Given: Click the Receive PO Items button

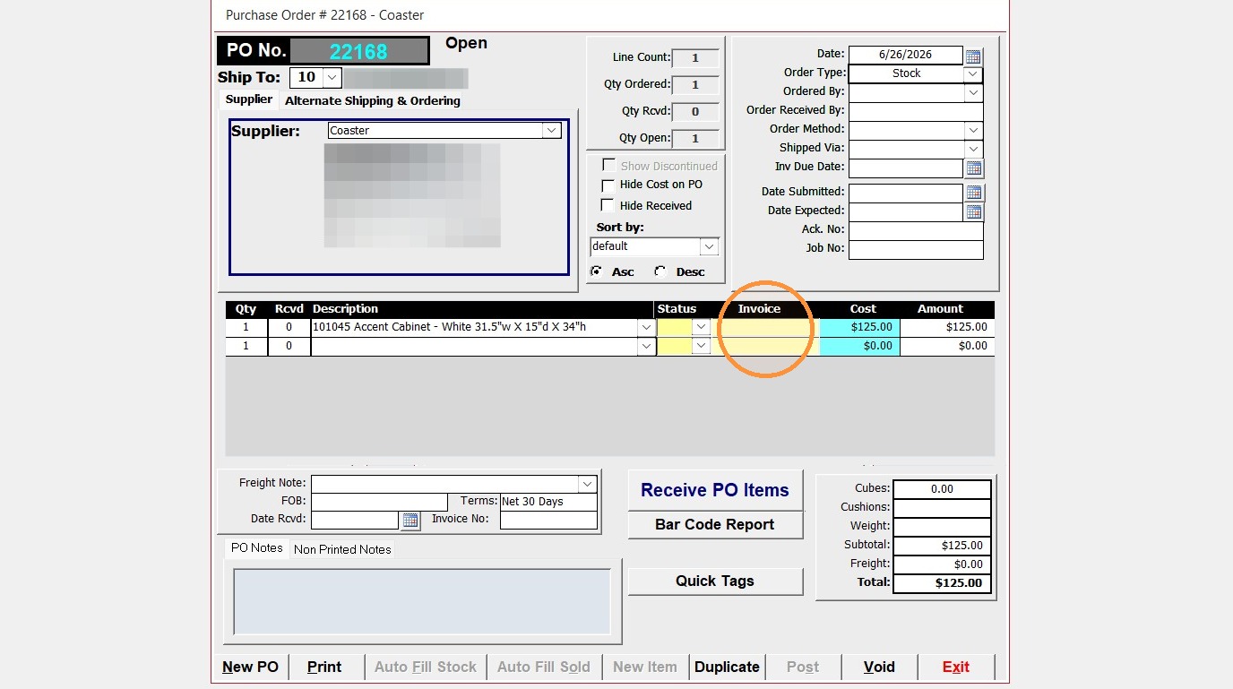Looking at the screenshot, I should (715, 490).
